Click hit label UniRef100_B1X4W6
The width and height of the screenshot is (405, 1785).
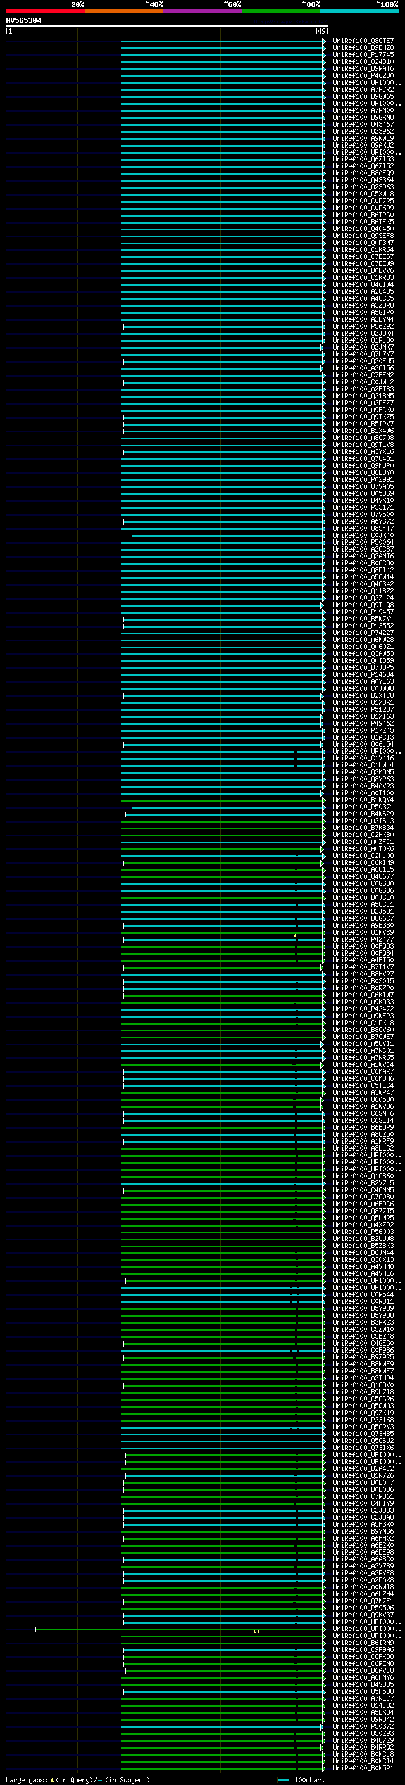[x=363, y=431]
